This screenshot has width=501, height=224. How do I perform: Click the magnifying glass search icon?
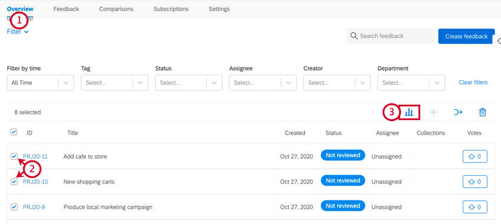pos(354,36)
